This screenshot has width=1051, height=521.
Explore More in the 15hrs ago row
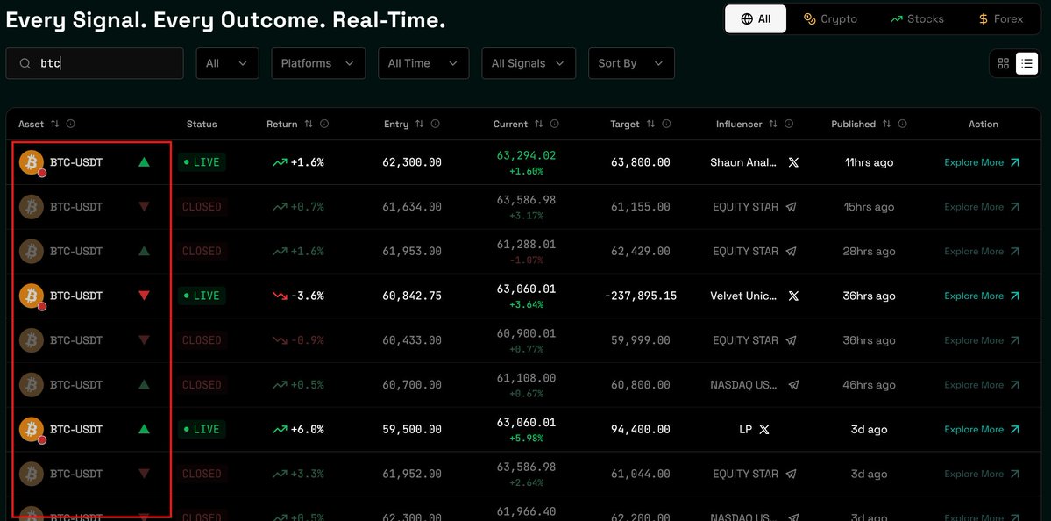(x=982, y=207)
